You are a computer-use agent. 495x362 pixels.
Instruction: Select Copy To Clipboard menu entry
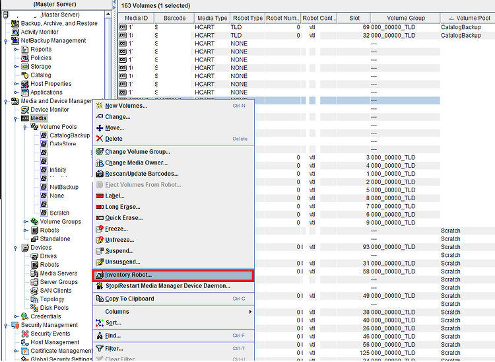pos(174,299)
